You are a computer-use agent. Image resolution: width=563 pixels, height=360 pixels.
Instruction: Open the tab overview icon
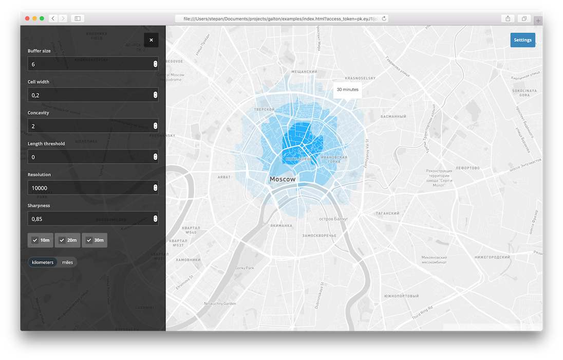[x=524, y=18]
